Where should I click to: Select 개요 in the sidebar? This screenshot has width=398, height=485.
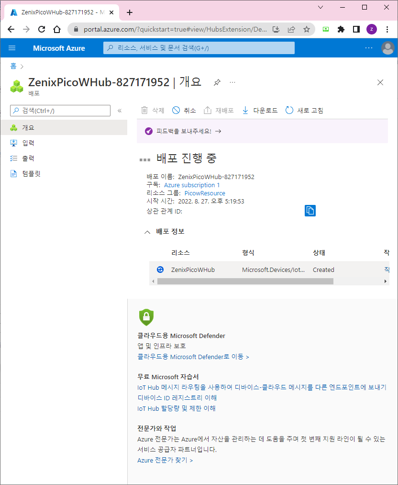[64, 127]
